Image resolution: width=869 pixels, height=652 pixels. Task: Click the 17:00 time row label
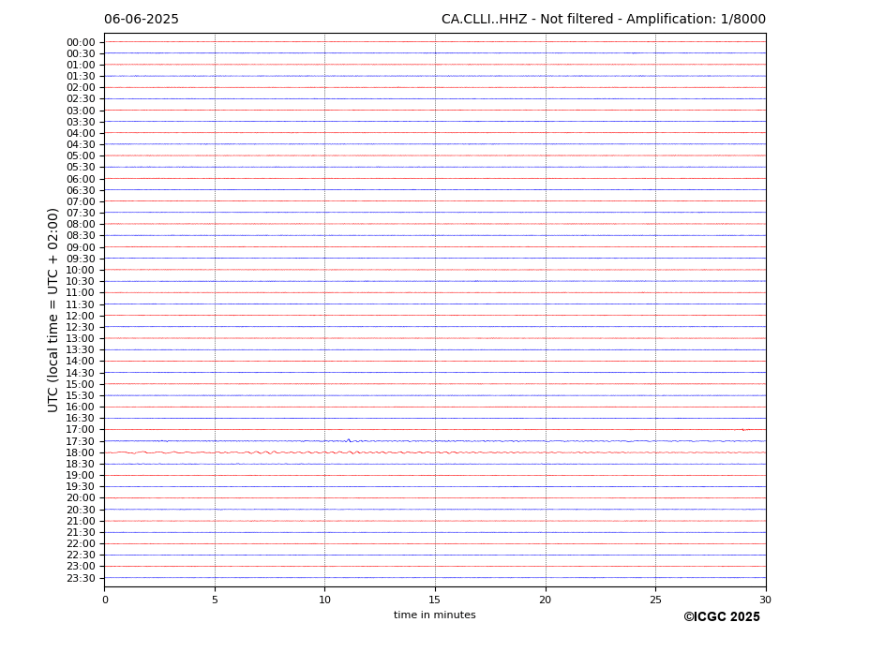click(x=81, y=430)
